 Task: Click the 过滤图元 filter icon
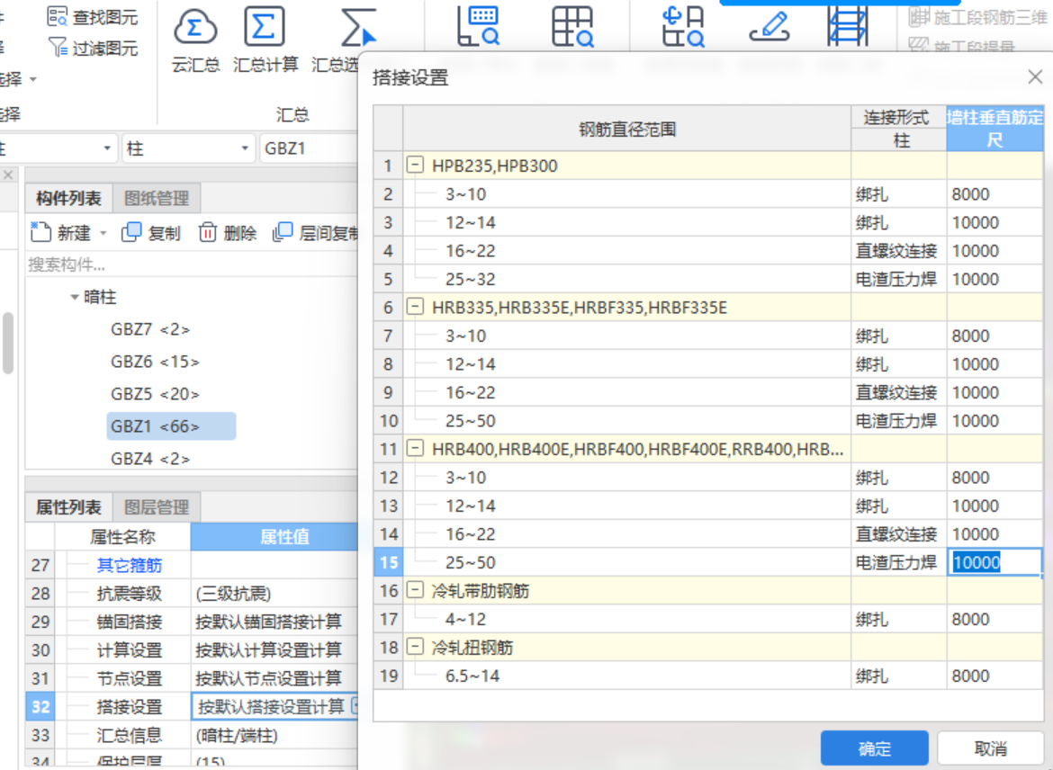(x=57, y=47)
